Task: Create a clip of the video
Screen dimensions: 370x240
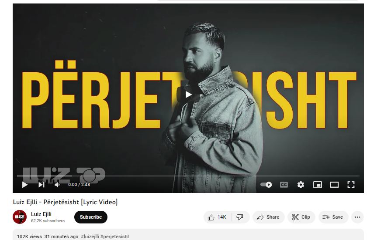Action: [301, 217]
